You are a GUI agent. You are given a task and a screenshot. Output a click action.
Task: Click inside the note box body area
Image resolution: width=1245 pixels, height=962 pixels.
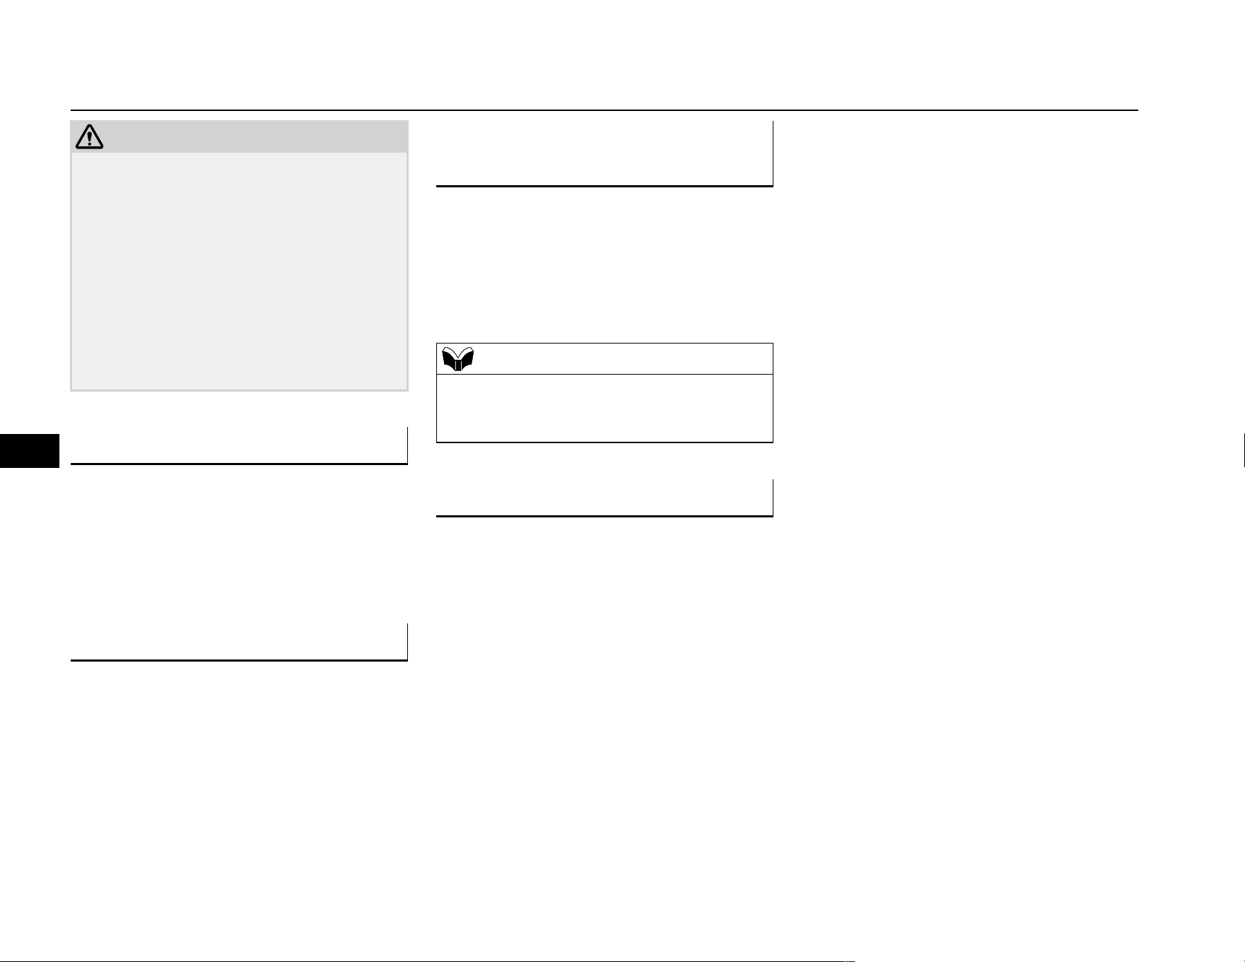point(604,409)
